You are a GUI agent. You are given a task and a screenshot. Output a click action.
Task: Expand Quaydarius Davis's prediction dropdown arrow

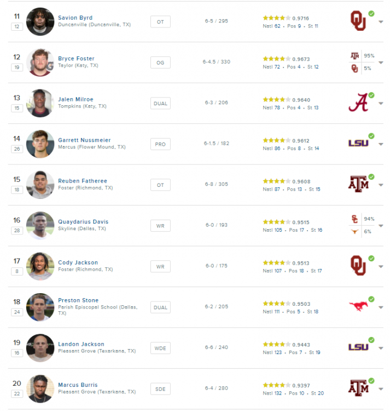(381, 226)
